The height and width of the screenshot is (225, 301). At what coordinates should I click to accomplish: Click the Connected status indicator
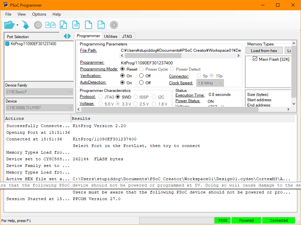tap(279, 220)
